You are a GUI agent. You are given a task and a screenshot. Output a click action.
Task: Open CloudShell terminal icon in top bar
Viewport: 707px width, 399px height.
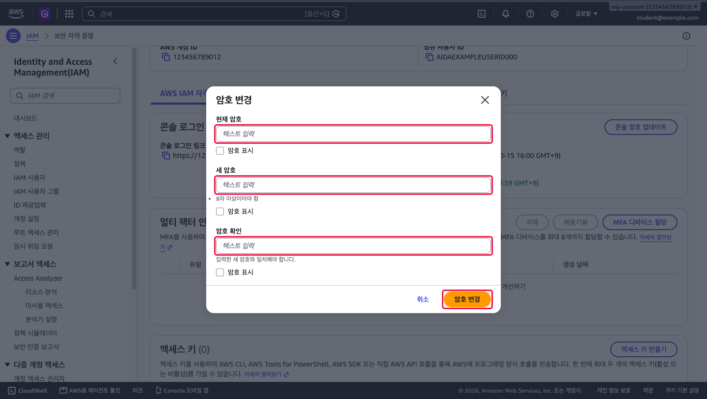[482, 14]
